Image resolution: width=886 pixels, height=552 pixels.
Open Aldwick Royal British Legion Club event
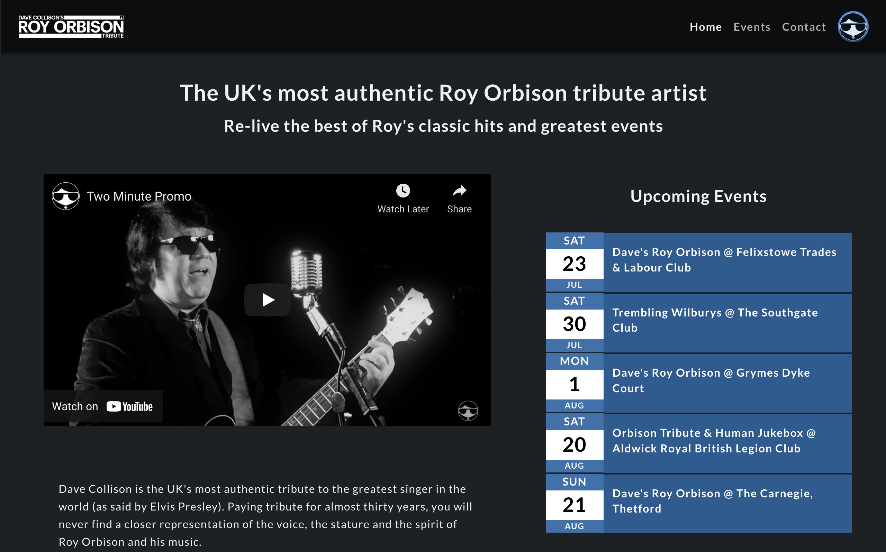pyautogui.click(x=714, y=441)
